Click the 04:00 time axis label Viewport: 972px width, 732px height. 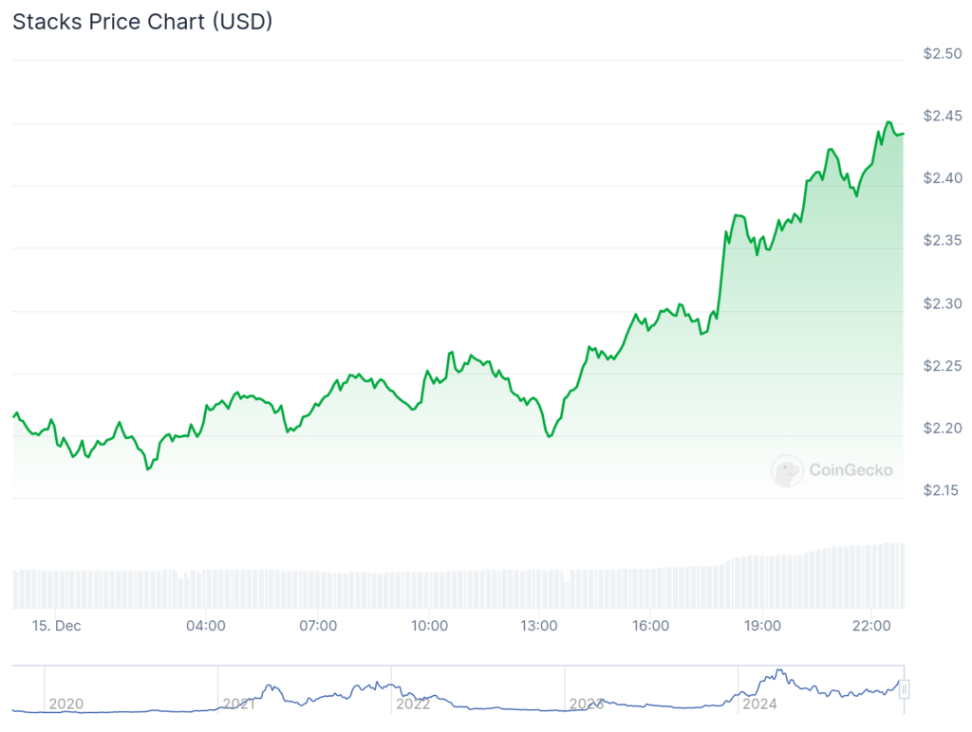[206, 626]
